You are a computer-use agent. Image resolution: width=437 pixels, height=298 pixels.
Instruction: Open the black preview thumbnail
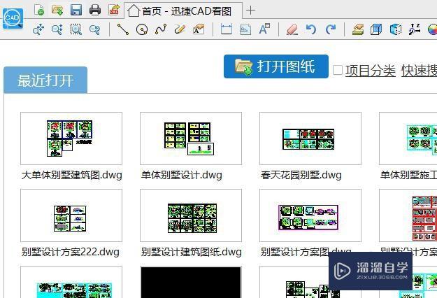tap(191, 282)
